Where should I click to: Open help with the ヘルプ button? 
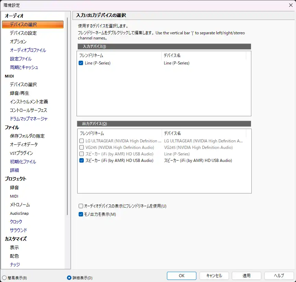click(279, 276)
